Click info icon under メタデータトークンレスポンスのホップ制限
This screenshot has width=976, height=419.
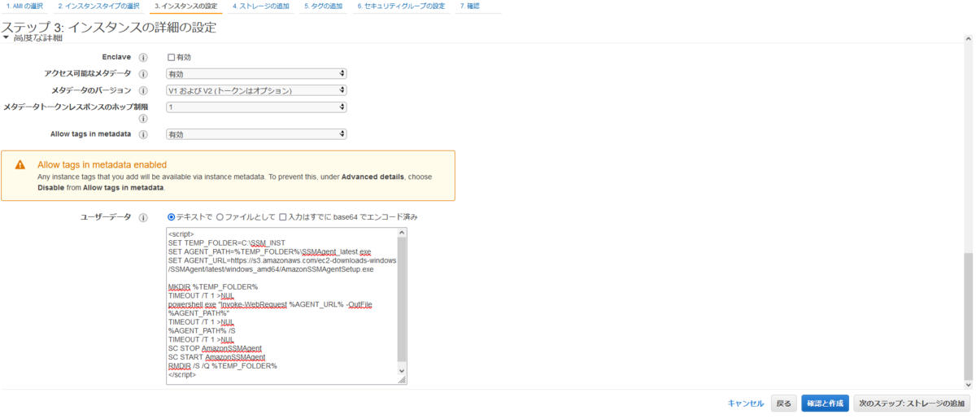[x=143, y=119]
